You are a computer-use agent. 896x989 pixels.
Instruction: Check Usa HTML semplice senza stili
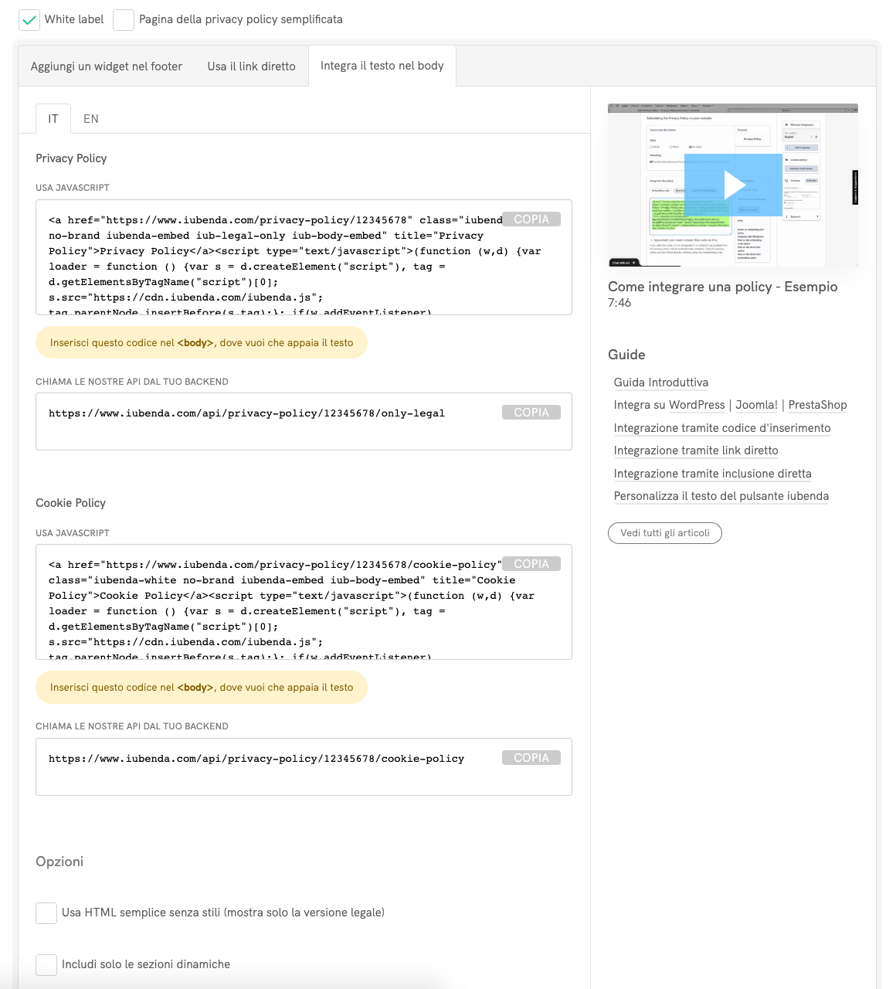pos(46,913)
